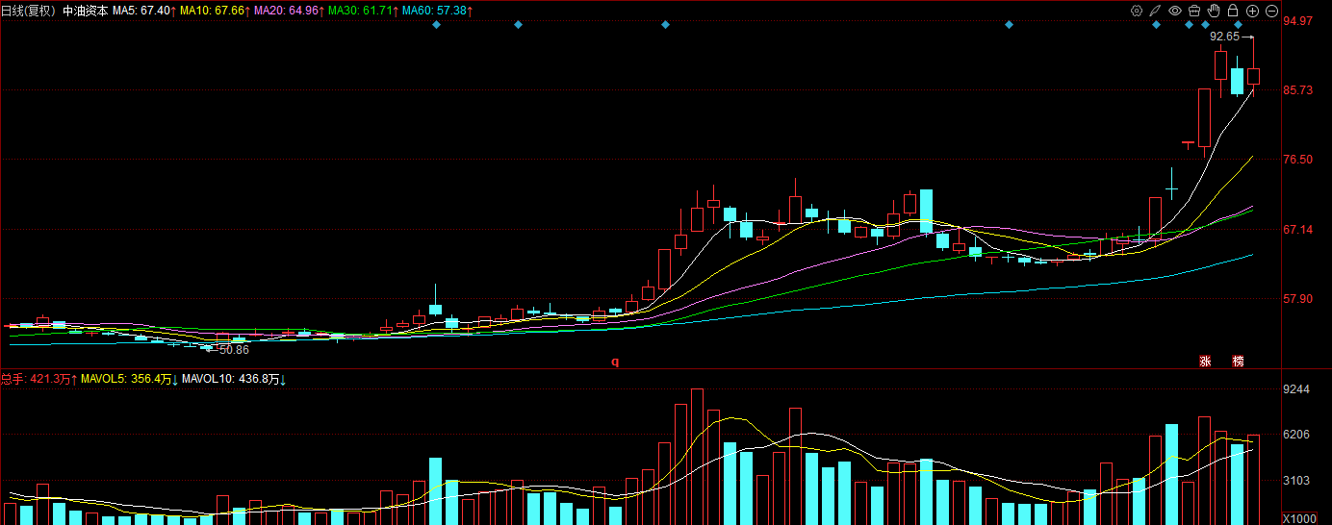Select the MA5: 67.40 indicator label
The width and height of the screenshot is (1332, 525).
[x=144, y=11]
